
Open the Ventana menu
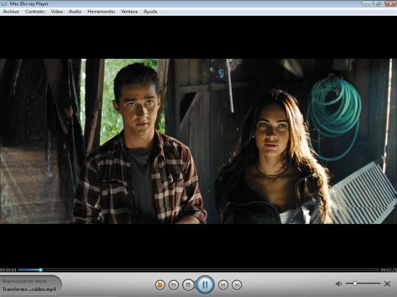(x=129, y=12)
